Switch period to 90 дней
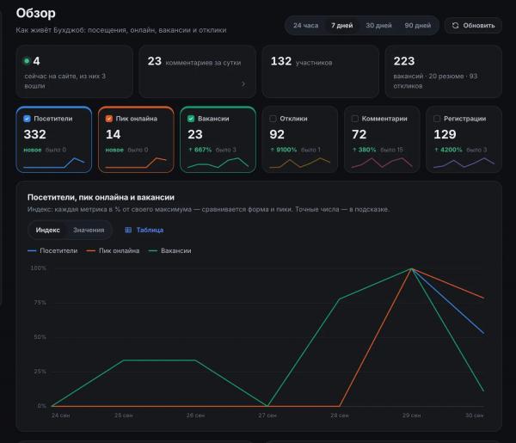Viewport: 516px width, 443px height. click(418, 25)
